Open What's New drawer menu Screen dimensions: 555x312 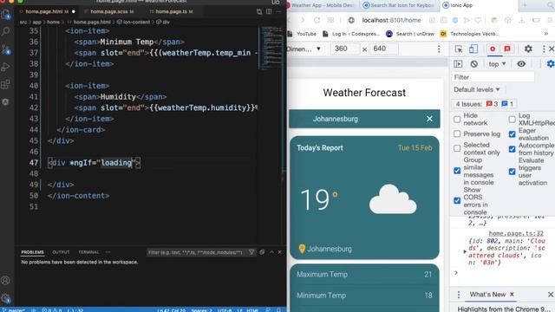459,295
